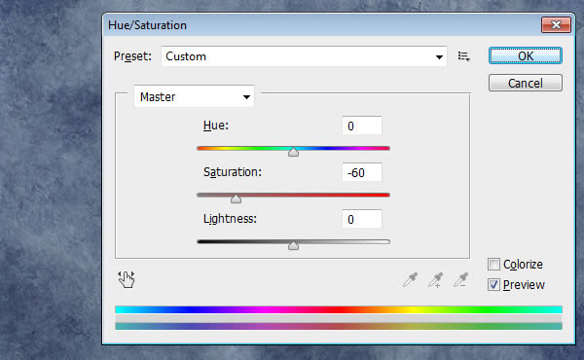Choose the Subtract from Sample eyedropper

460,280
